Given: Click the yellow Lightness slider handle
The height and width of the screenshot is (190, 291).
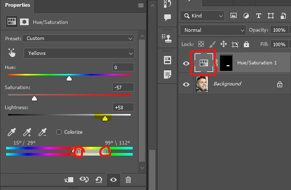Looking at the screenshot, I should (105, 118).
